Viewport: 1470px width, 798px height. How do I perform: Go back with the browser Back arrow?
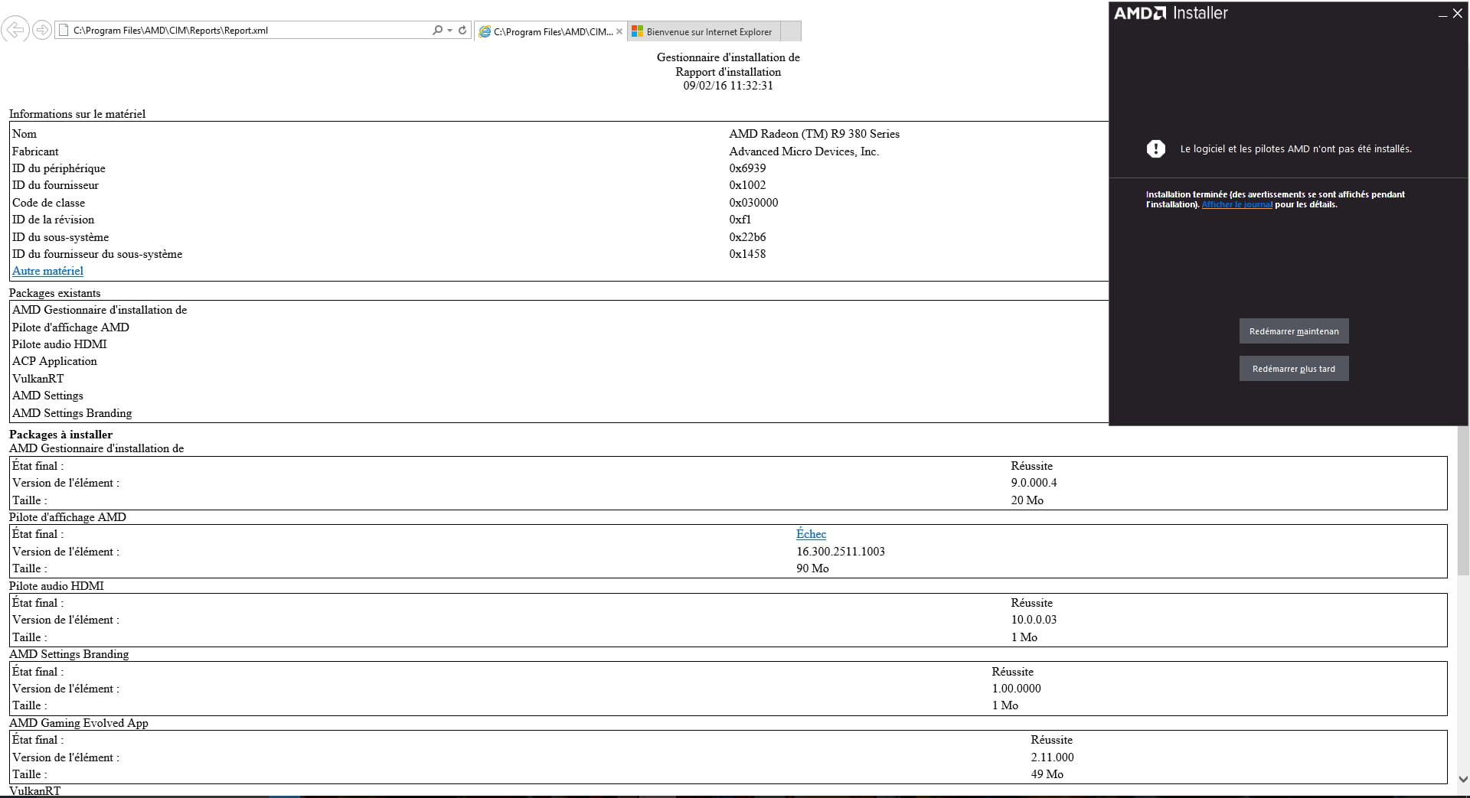(15, 30)
